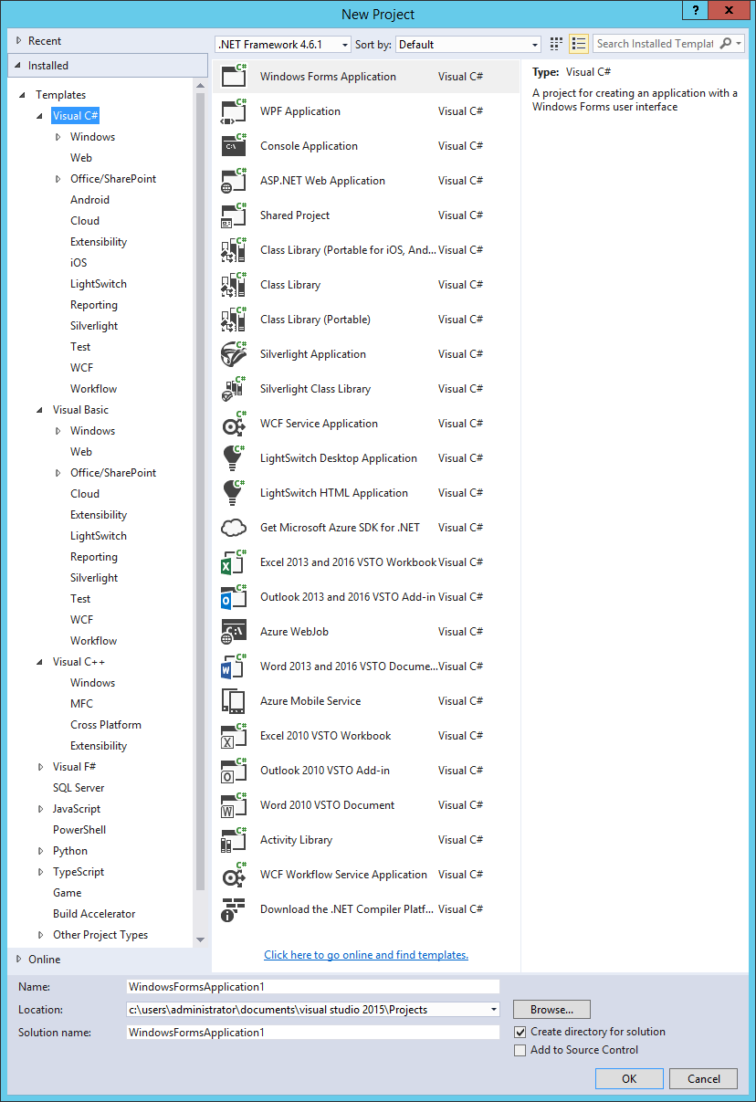Image resolution: width=756 pixels, height=1102 pixels.
Task: Select the WPF Application template icon
Action: (x=234, y=111)
